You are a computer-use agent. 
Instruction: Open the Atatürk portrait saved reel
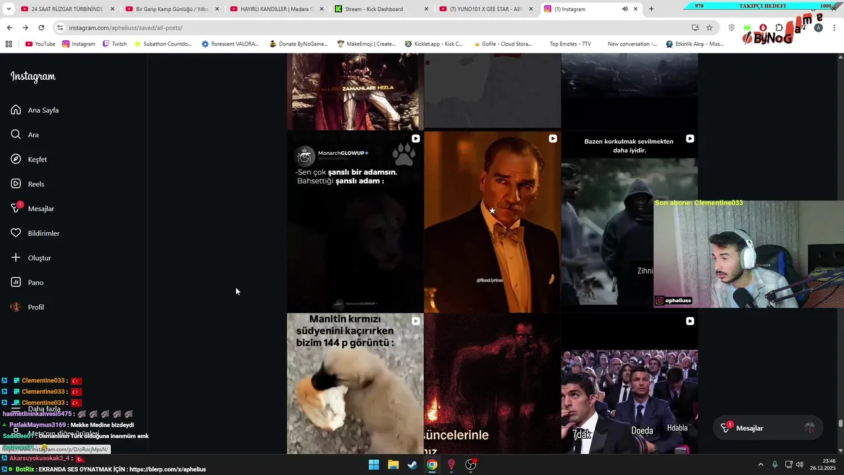click(x=492, y=222)
